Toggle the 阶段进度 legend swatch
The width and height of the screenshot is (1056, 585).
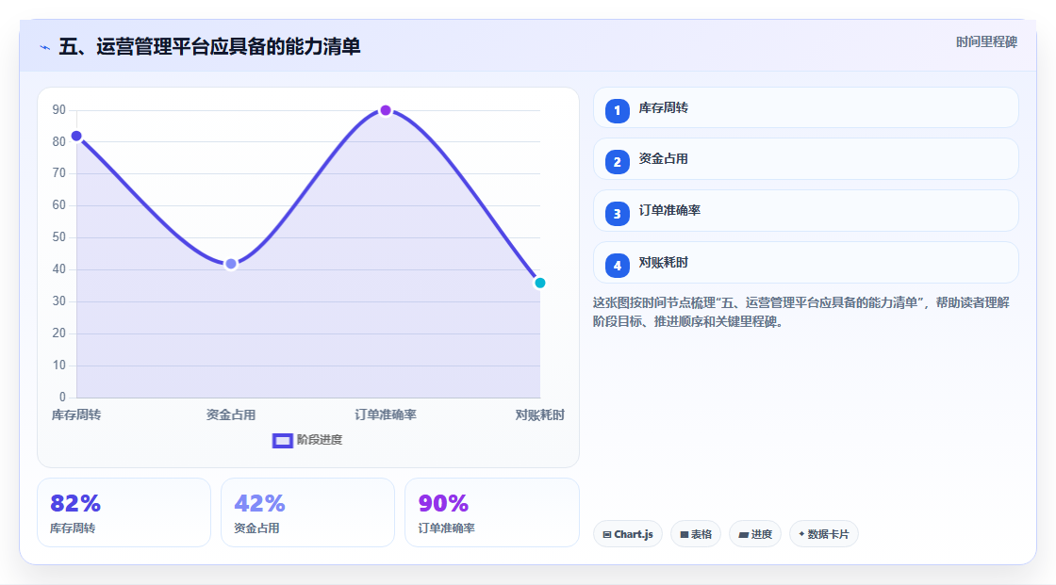pyautogui.click(x=282, y=440)
